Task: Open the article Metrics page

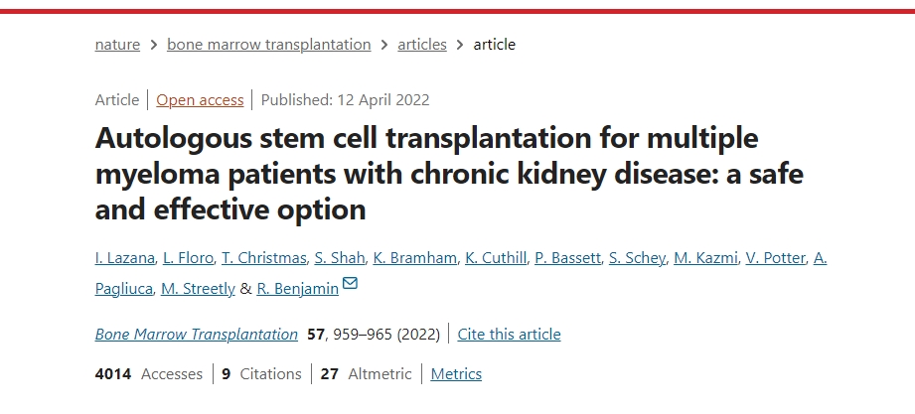Action: click(x=456, y=374)
